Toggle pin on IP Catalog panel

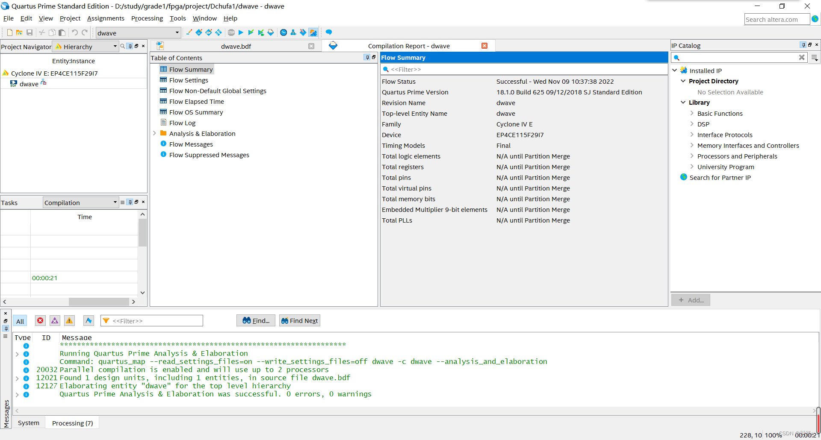click(x=803, y=45)
